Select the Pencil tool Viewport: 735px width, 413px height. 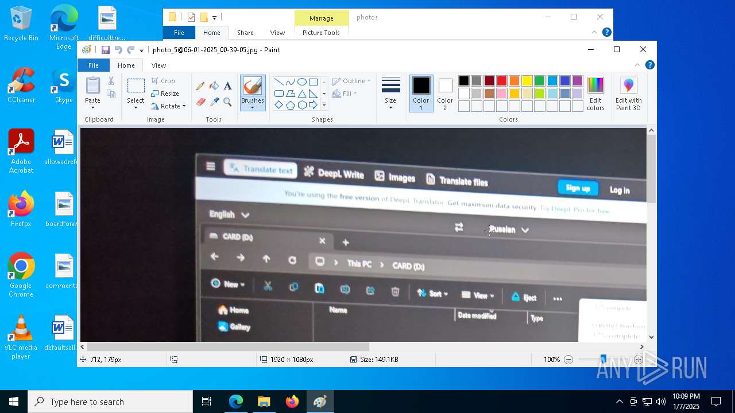click(x=200, y=86)
